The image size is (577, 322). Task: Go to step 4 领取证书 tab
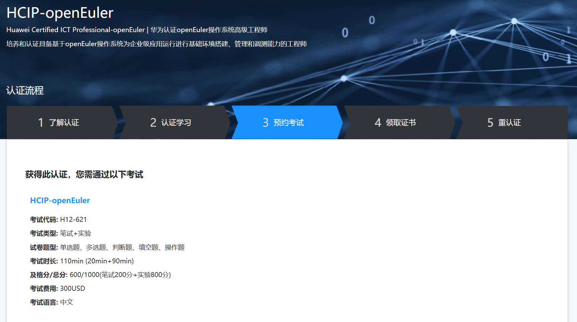pyautogui.click(x=399, y=122)
